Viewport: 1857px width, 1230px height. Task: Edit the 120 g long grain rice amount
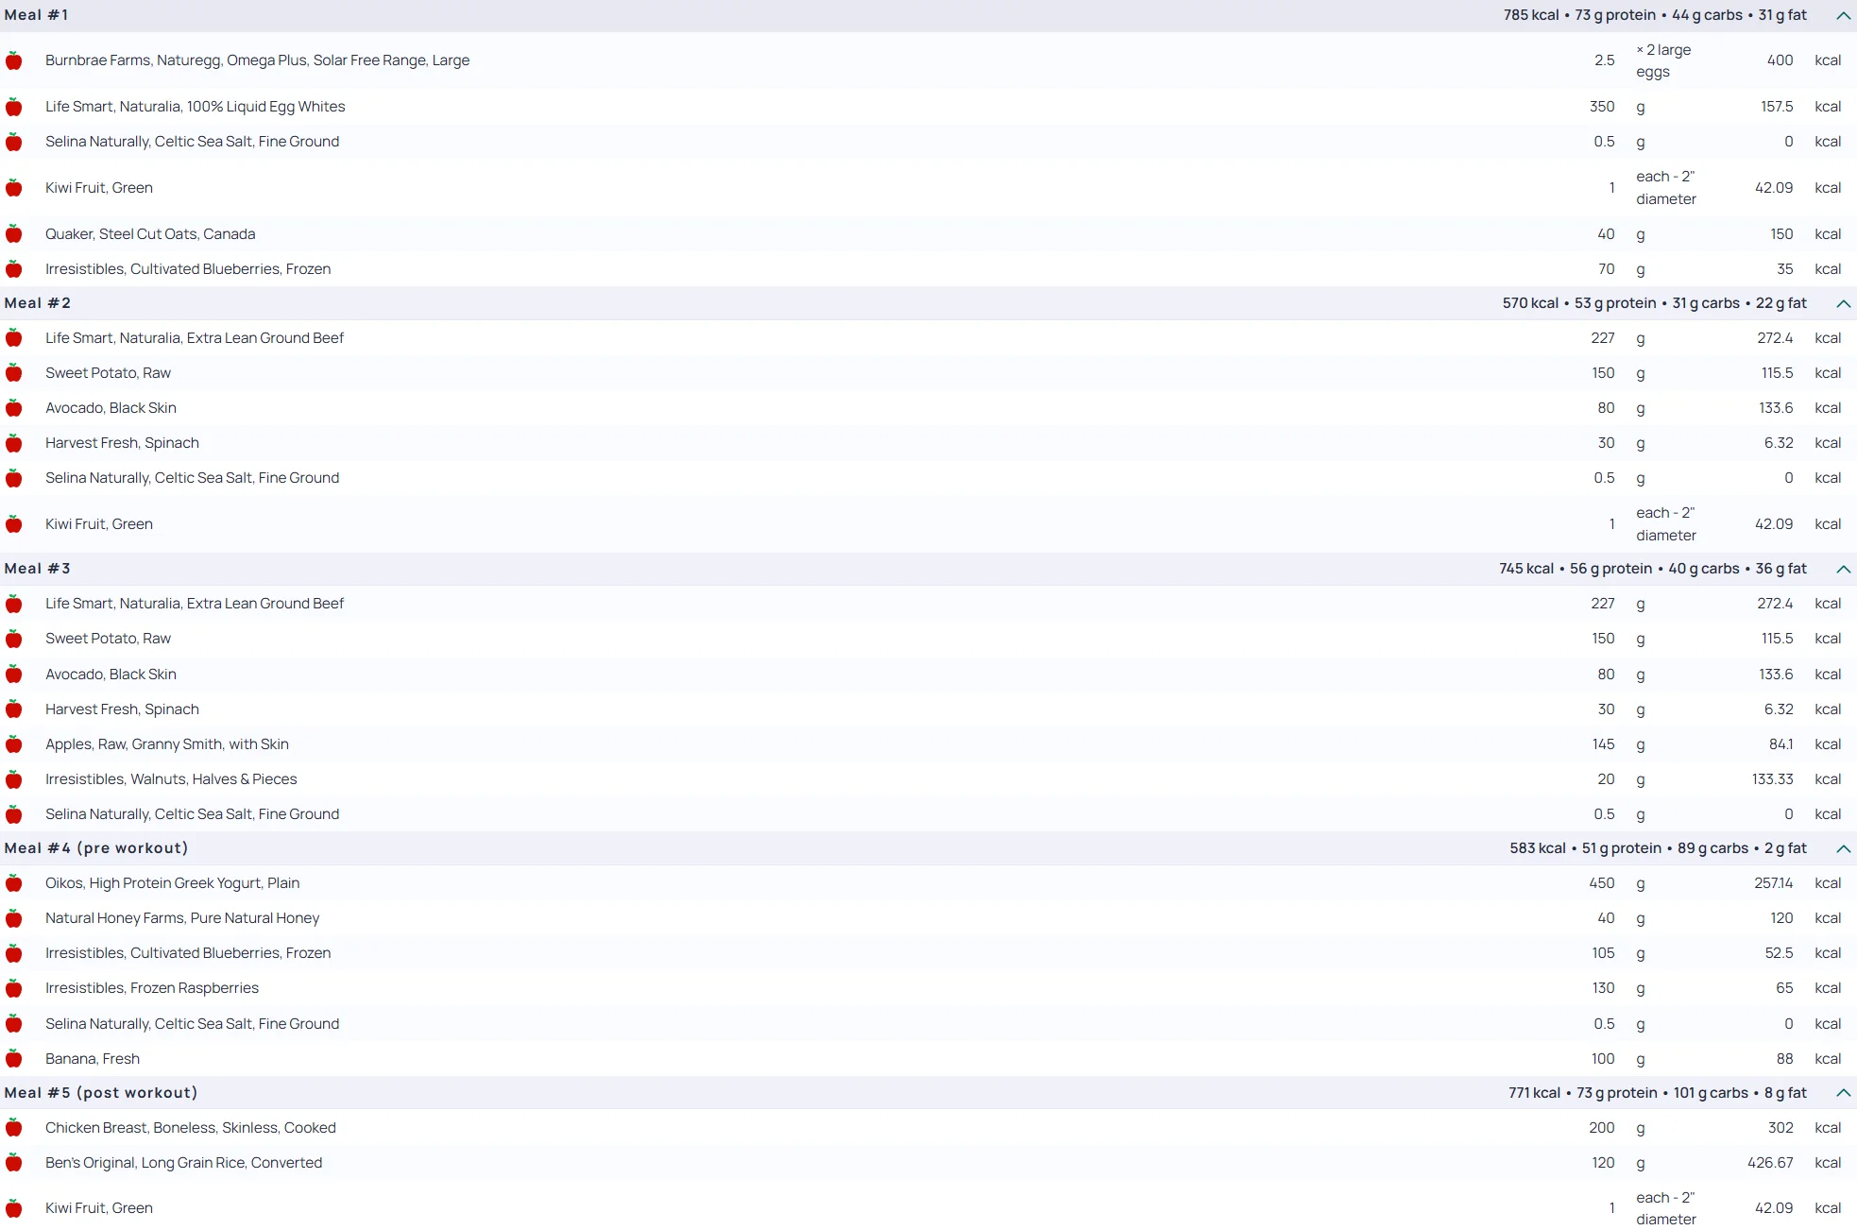click(1603, 1163)
